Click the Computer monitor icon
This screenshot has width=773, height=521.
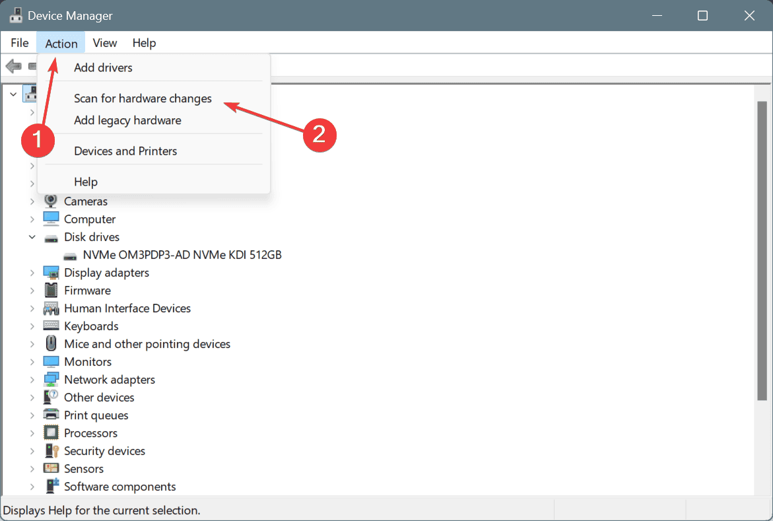(51, 219)
